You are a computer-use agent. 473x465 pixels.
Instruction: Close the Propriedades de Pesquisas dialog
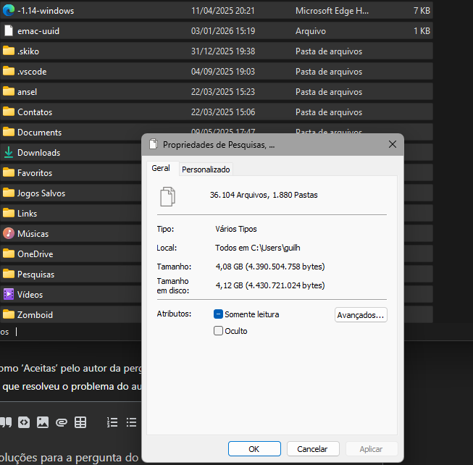(x=393, y=144)
